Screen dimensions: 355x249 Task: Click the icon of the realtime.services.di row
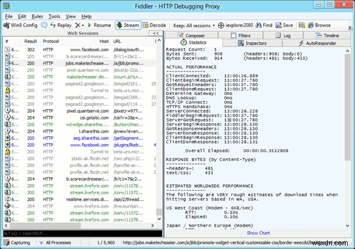[8, 199]
